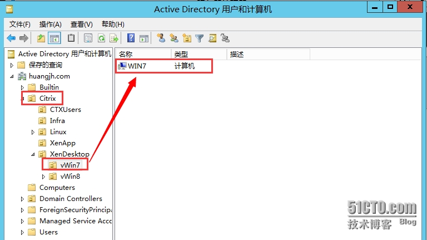Open the 帮助(H) menu
The image size is (427, 240).
(x=113, y=25)
